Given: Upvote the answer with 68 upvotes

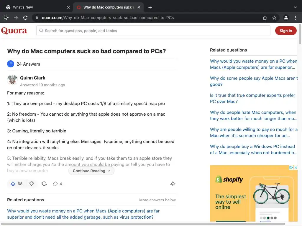Looking at the screenshot, I should [17, 184].
